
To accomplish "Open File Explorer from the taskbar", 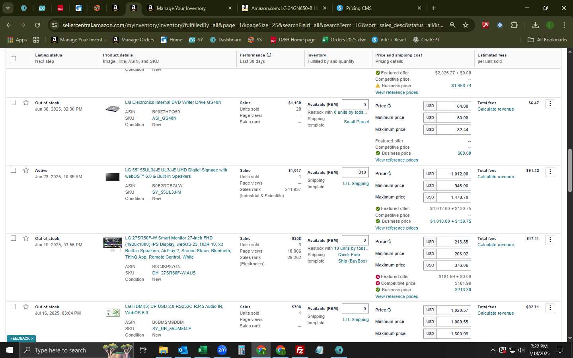I will (163, 350).
